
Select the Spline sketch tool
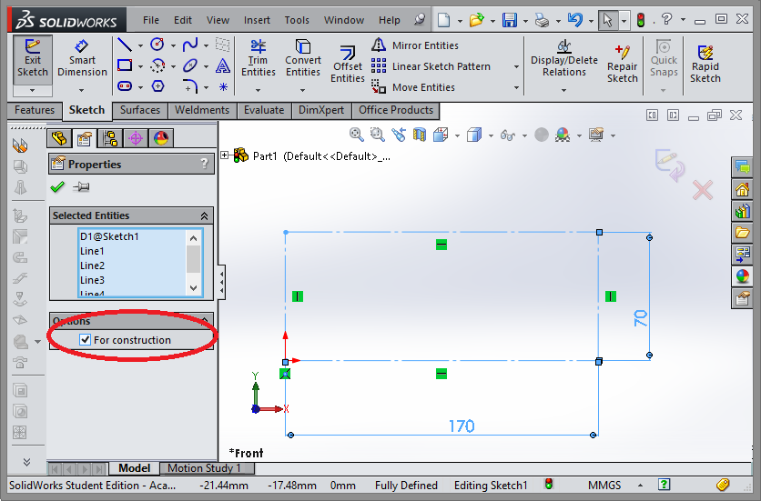189,45
